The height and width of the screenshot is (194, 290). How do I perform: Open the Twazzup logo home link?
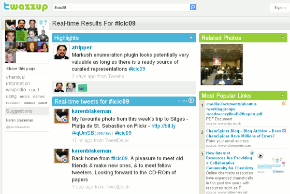[26, 7]
